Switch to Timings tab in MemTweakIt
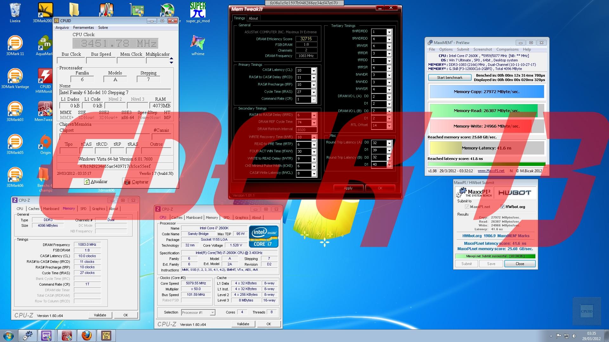609x342 pixels. pyautogui.click(x=239, y=18)
